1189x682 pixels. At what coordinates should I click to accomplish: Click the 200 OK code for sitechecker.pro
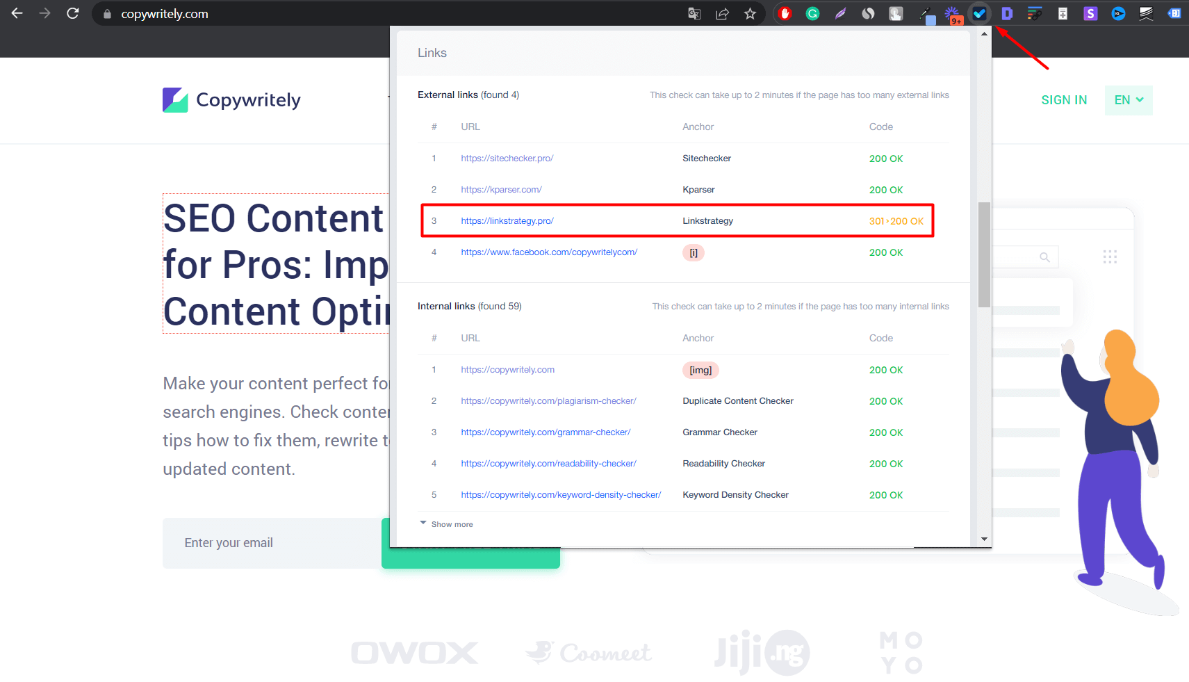(886, 159)
